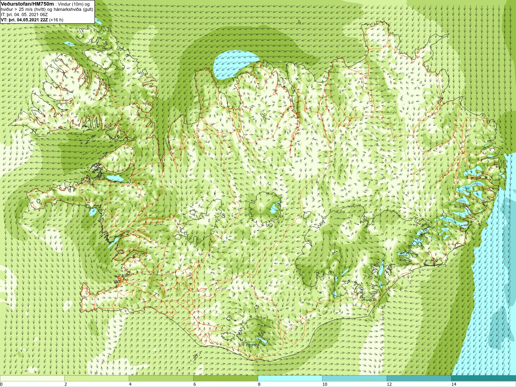Click the legend scale label '4'
Screen dimensions: 516x387
point(130,384)
